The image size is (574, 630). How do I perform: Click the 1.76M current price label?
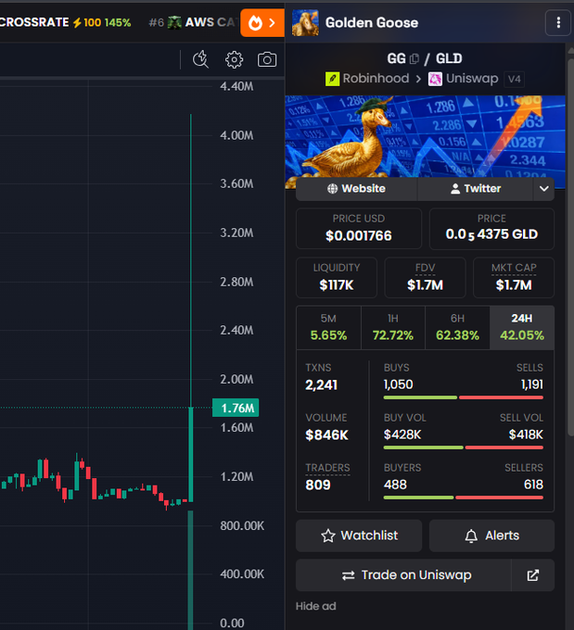pos(236,408)
